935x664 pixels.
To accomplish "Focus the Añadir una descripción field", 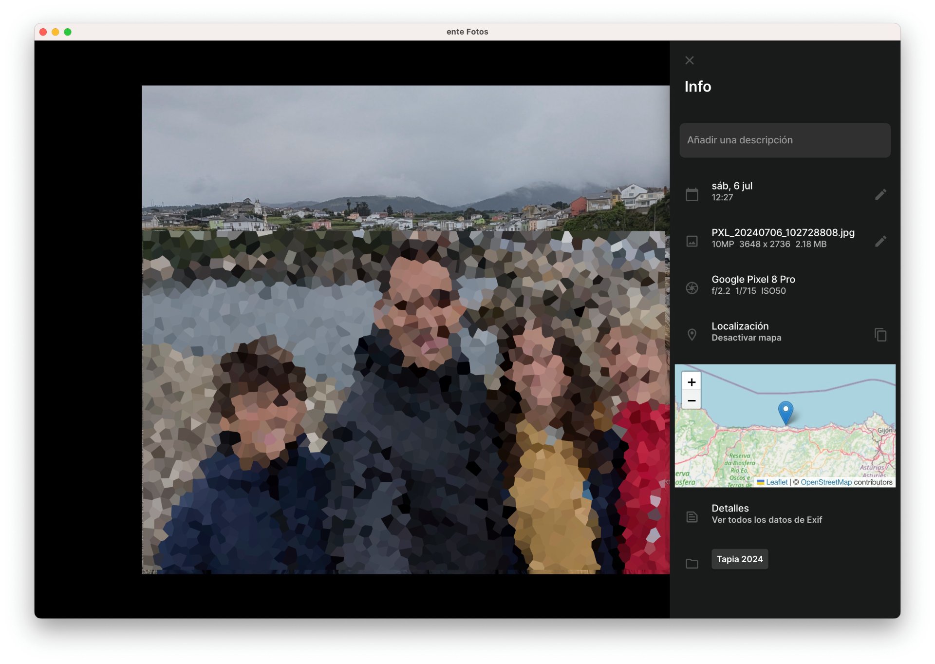I will (x=785, y=140).
